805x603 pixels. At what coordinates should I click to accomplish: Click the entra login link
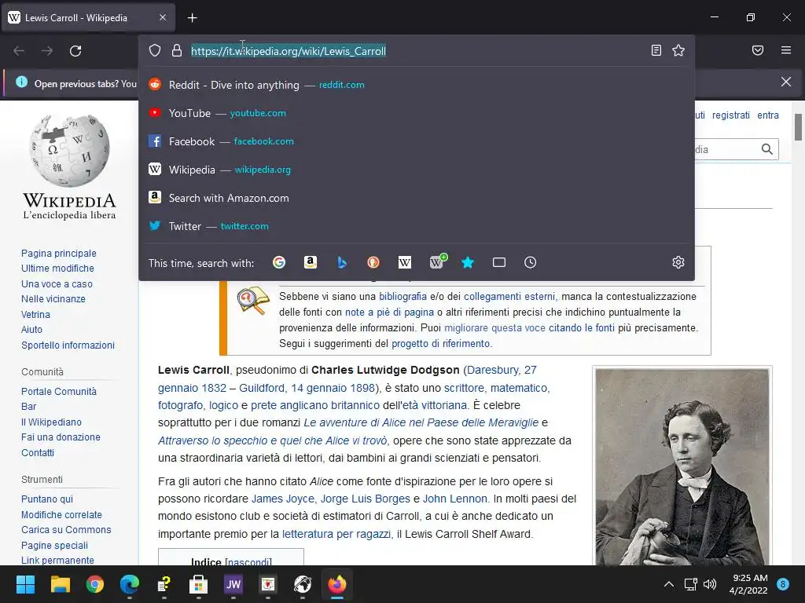coord(768,115)
